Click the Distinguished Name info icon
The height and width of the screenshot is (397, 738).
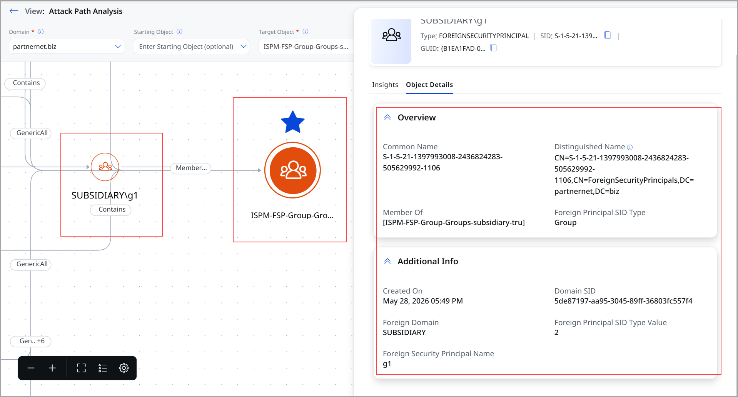[x=630, y=147]
